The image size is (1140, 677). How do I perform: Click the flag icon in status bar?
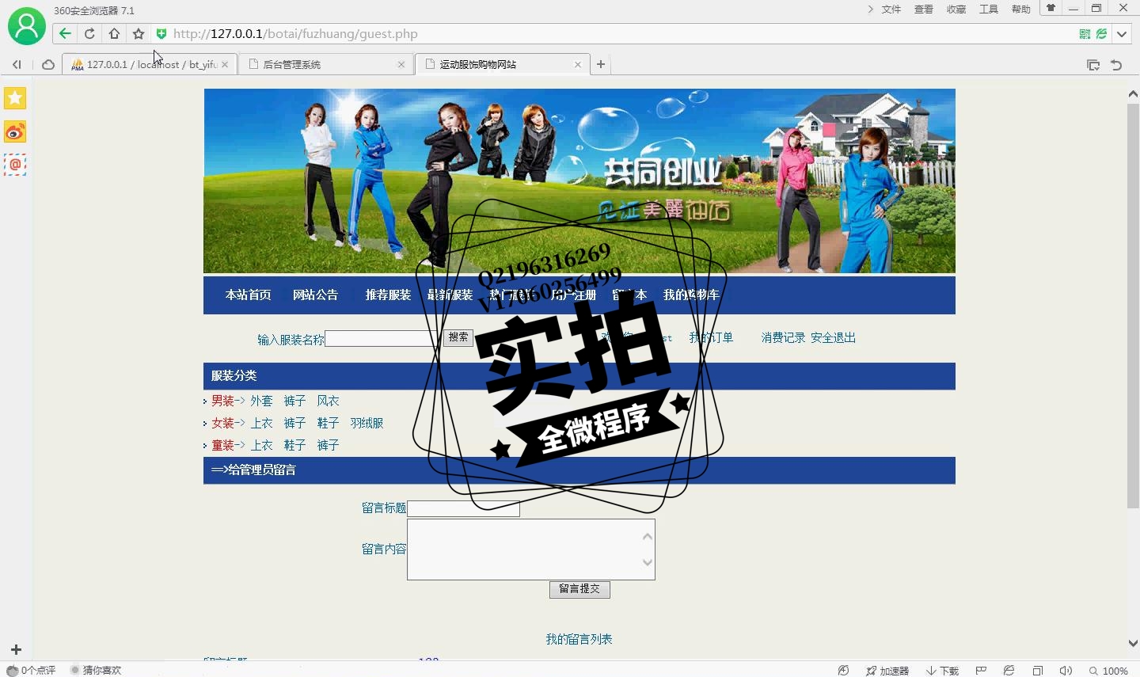click(981, 671)
